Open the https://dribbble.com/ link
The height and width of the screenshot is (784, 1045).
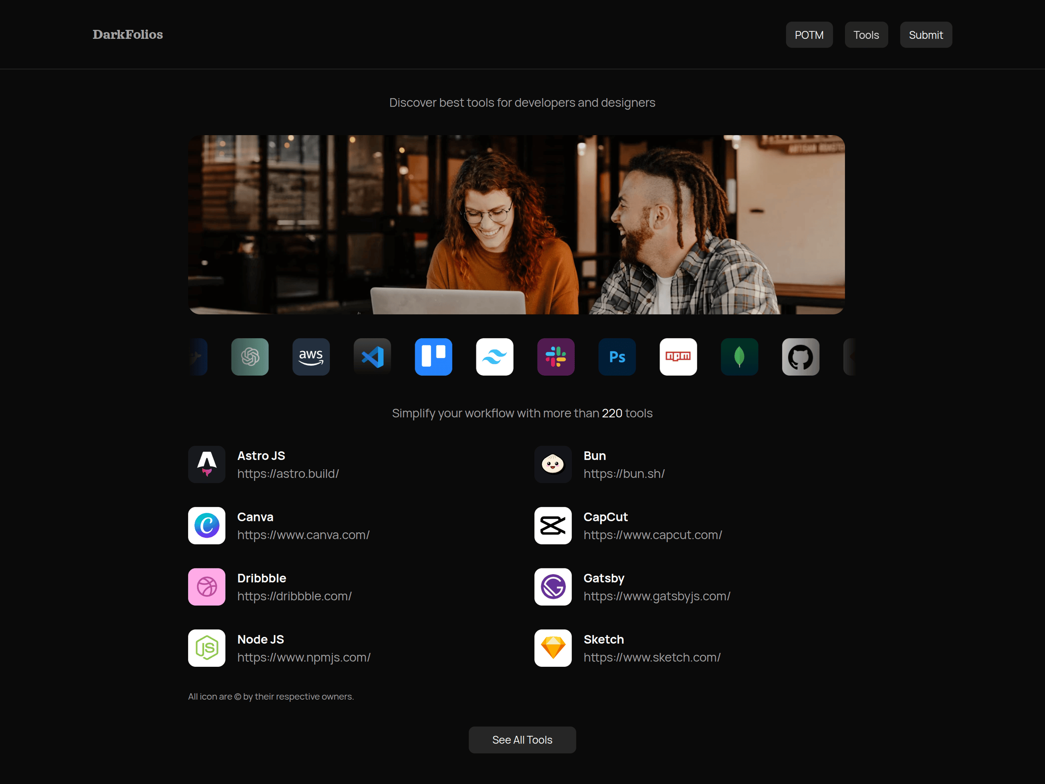(x=294, y=596)
